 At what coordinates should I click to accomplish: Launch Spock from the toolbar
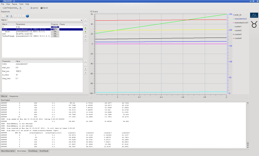click(44, 8)
